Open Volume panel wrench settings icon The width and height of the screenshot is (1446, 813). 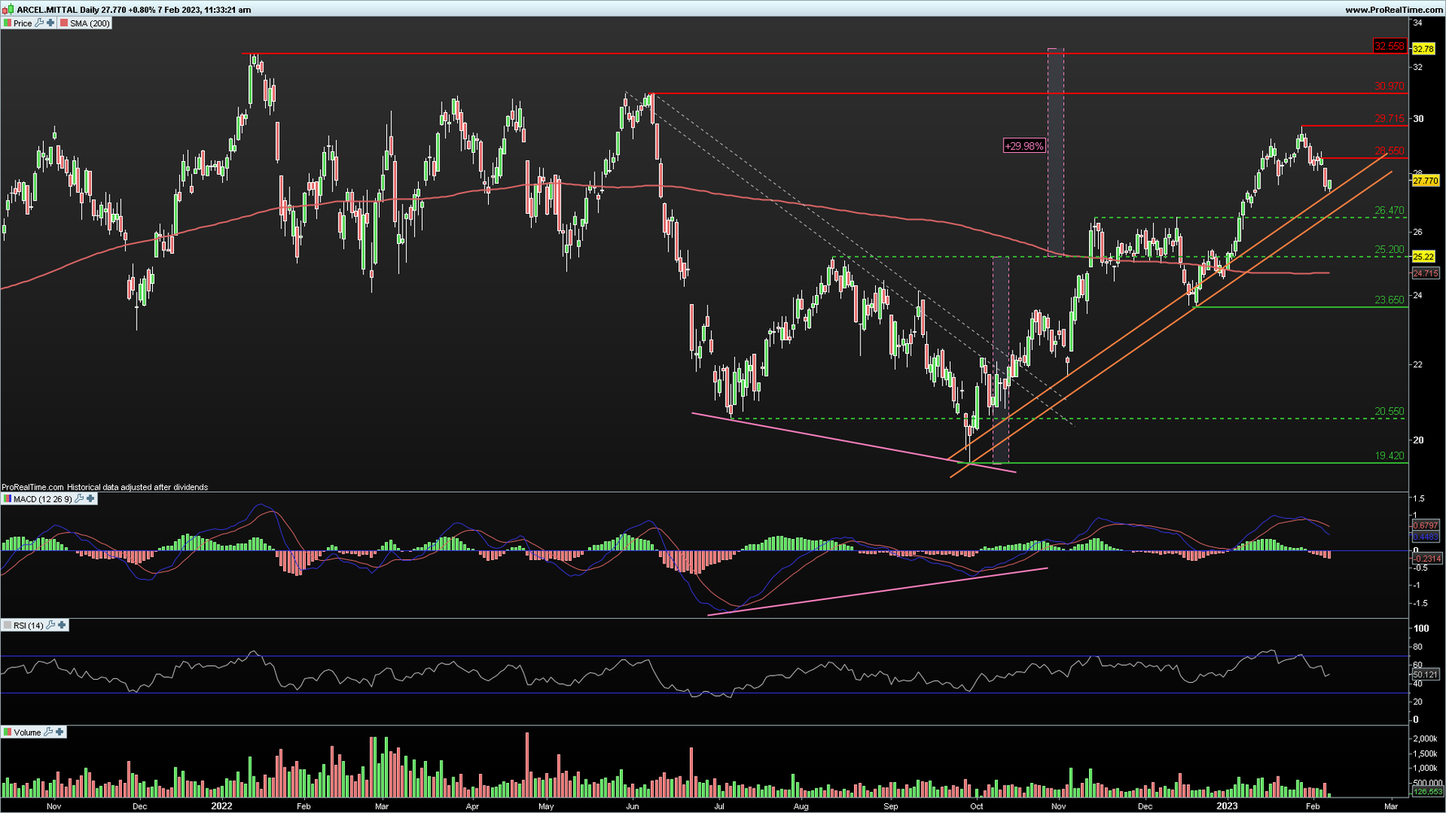click(48, 732)
